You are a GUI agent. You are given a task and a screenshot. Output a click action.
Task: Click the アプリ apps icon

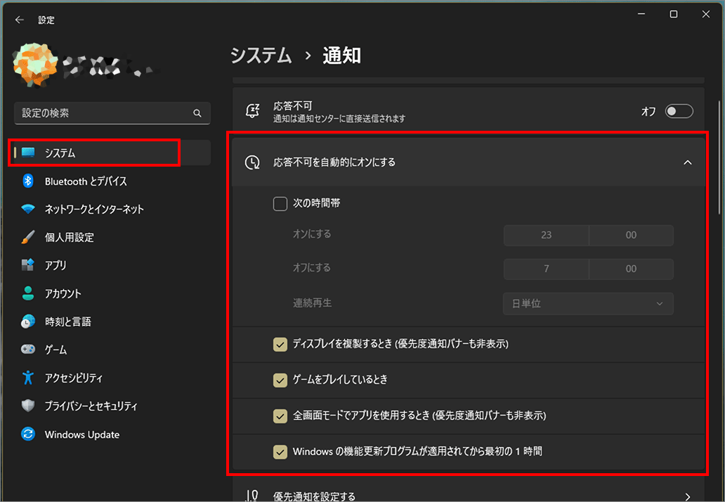27,265
